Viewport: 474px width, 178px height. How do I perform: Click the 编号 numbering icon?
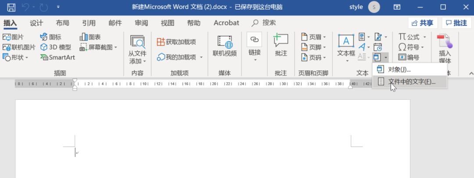click(409, 57)
